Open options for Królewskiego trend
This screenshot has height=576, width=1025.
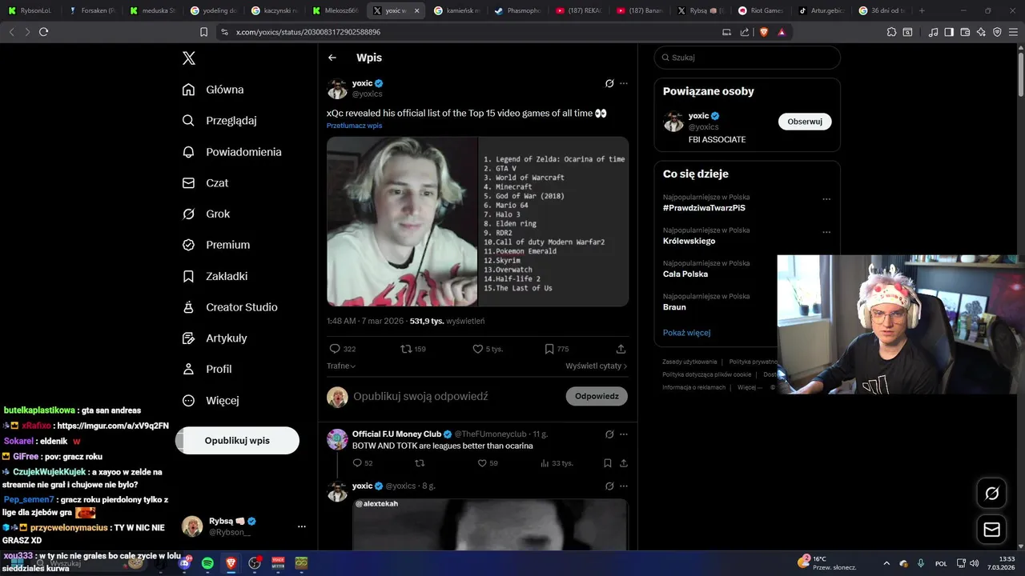point(826,232)
